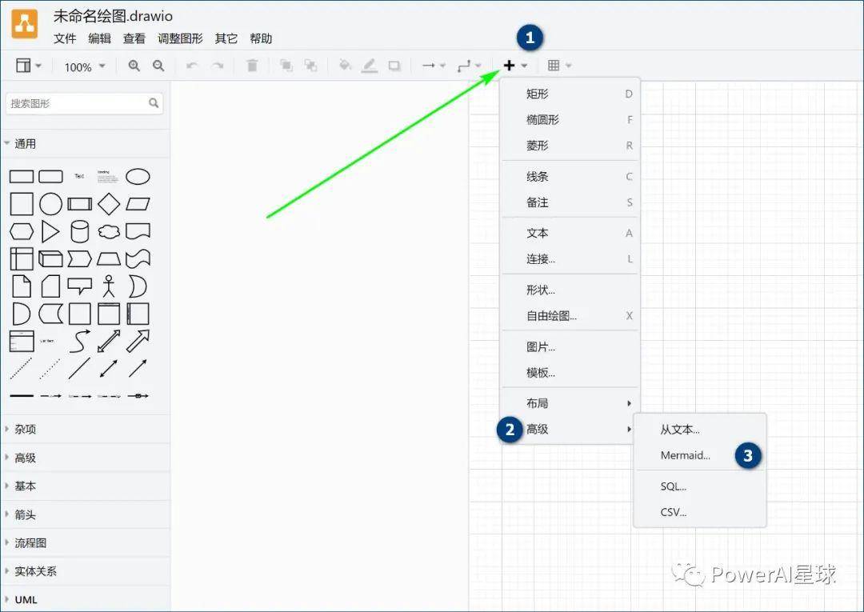Click the undo arrow icon
The height and width of the screenshot is (612, 864).
click(192, 66)
